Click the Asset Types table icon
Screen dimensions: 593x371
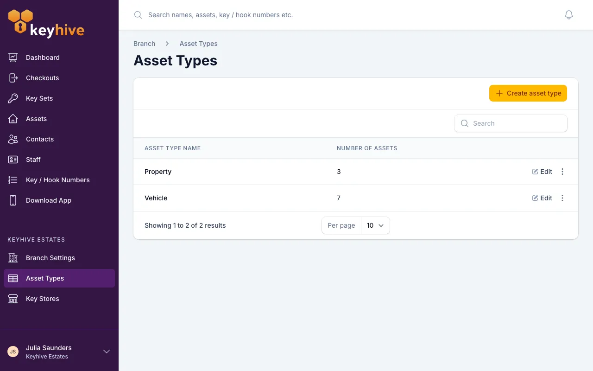coord(13,278)
